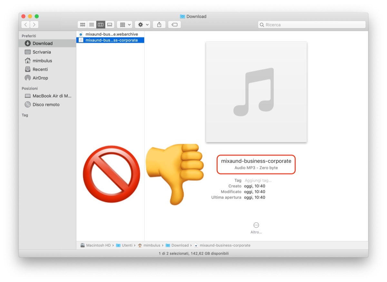Click Macintosh HD in the path bar
The image size is (387, 282).
click(x=95, y=245)
